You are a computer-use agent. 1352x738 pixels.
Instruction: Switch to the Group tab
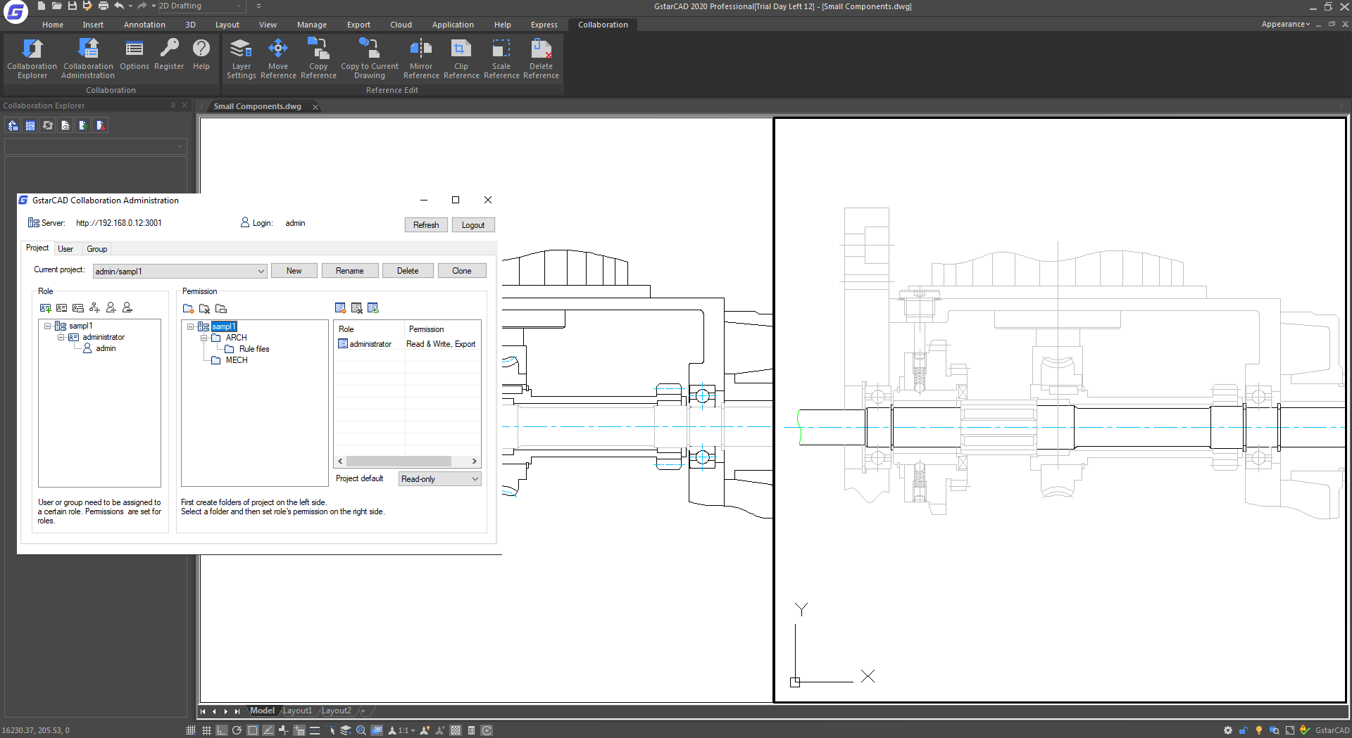[x=97, y=249]
